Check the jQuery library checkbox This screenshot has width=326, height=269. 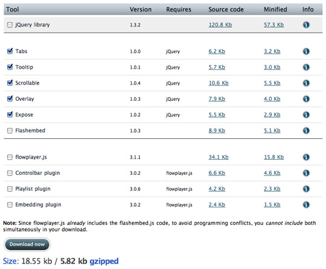10,25
